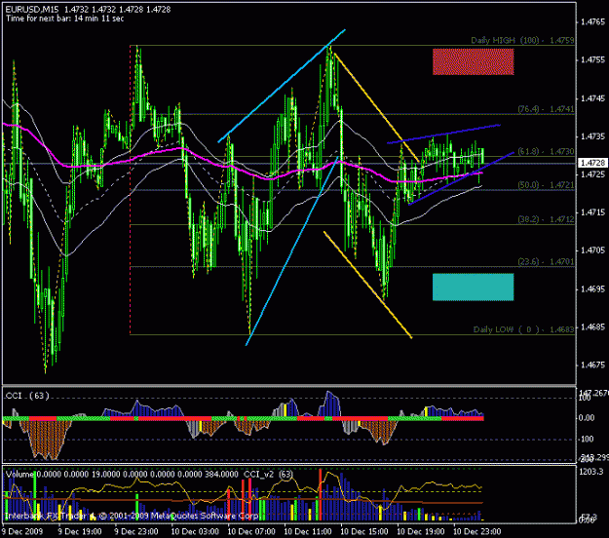Click the 1.4705 price axis value
The height and width of the screenshot is (538, 609).
(592, 250)
